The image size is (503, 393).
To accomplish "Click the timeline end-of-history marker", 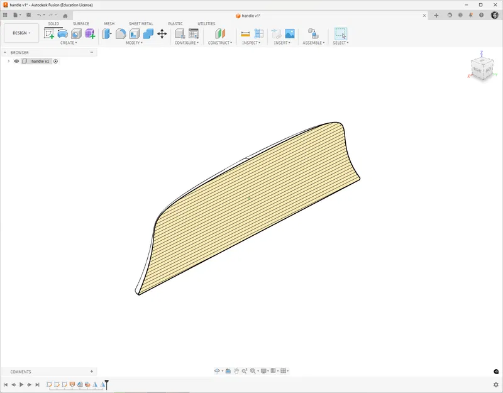I will pos(107,384).
